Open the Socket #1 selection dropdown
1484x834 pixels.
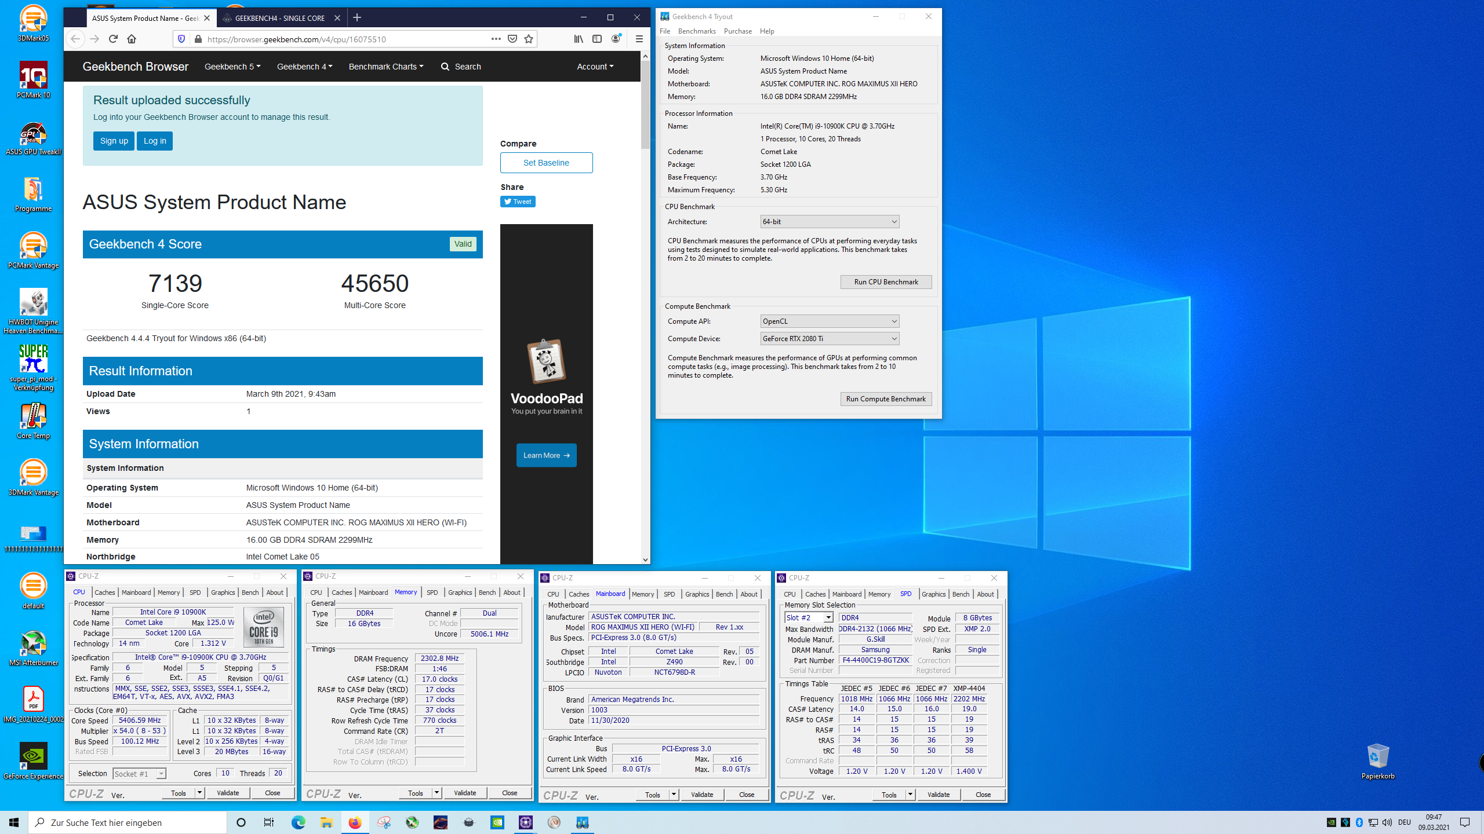click(x=139, y=774)
